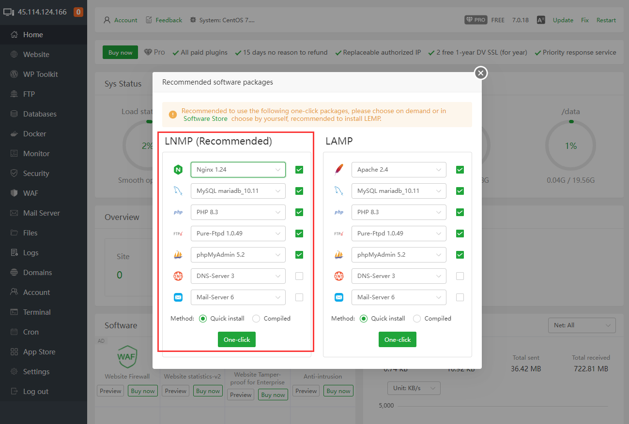Select the Compiled method radio in LAMP

coord(417,319)
